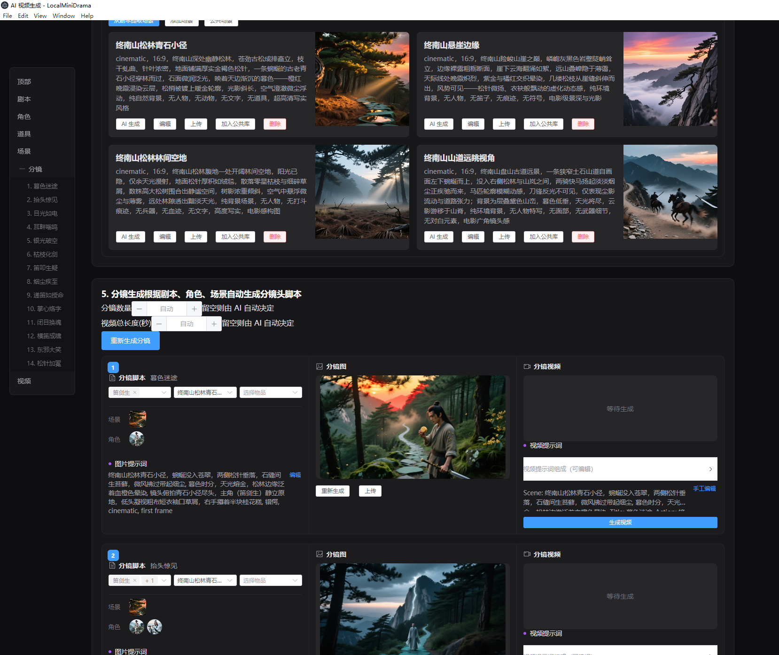Open the Edit menu
This screenshot has width=779, height=655.
pos(23,16)
